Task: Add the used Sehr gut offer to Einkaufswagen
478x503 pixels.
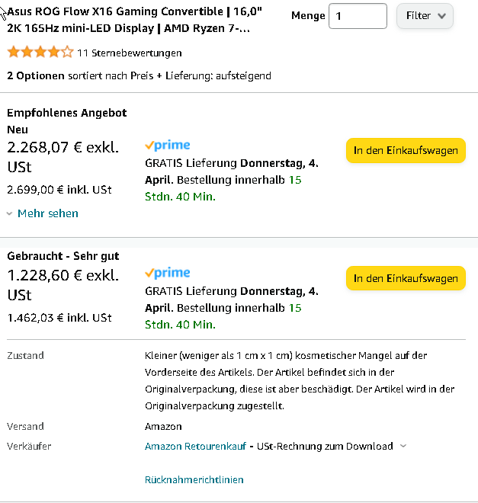Action: pyautogui.click(x=406, y=278)
